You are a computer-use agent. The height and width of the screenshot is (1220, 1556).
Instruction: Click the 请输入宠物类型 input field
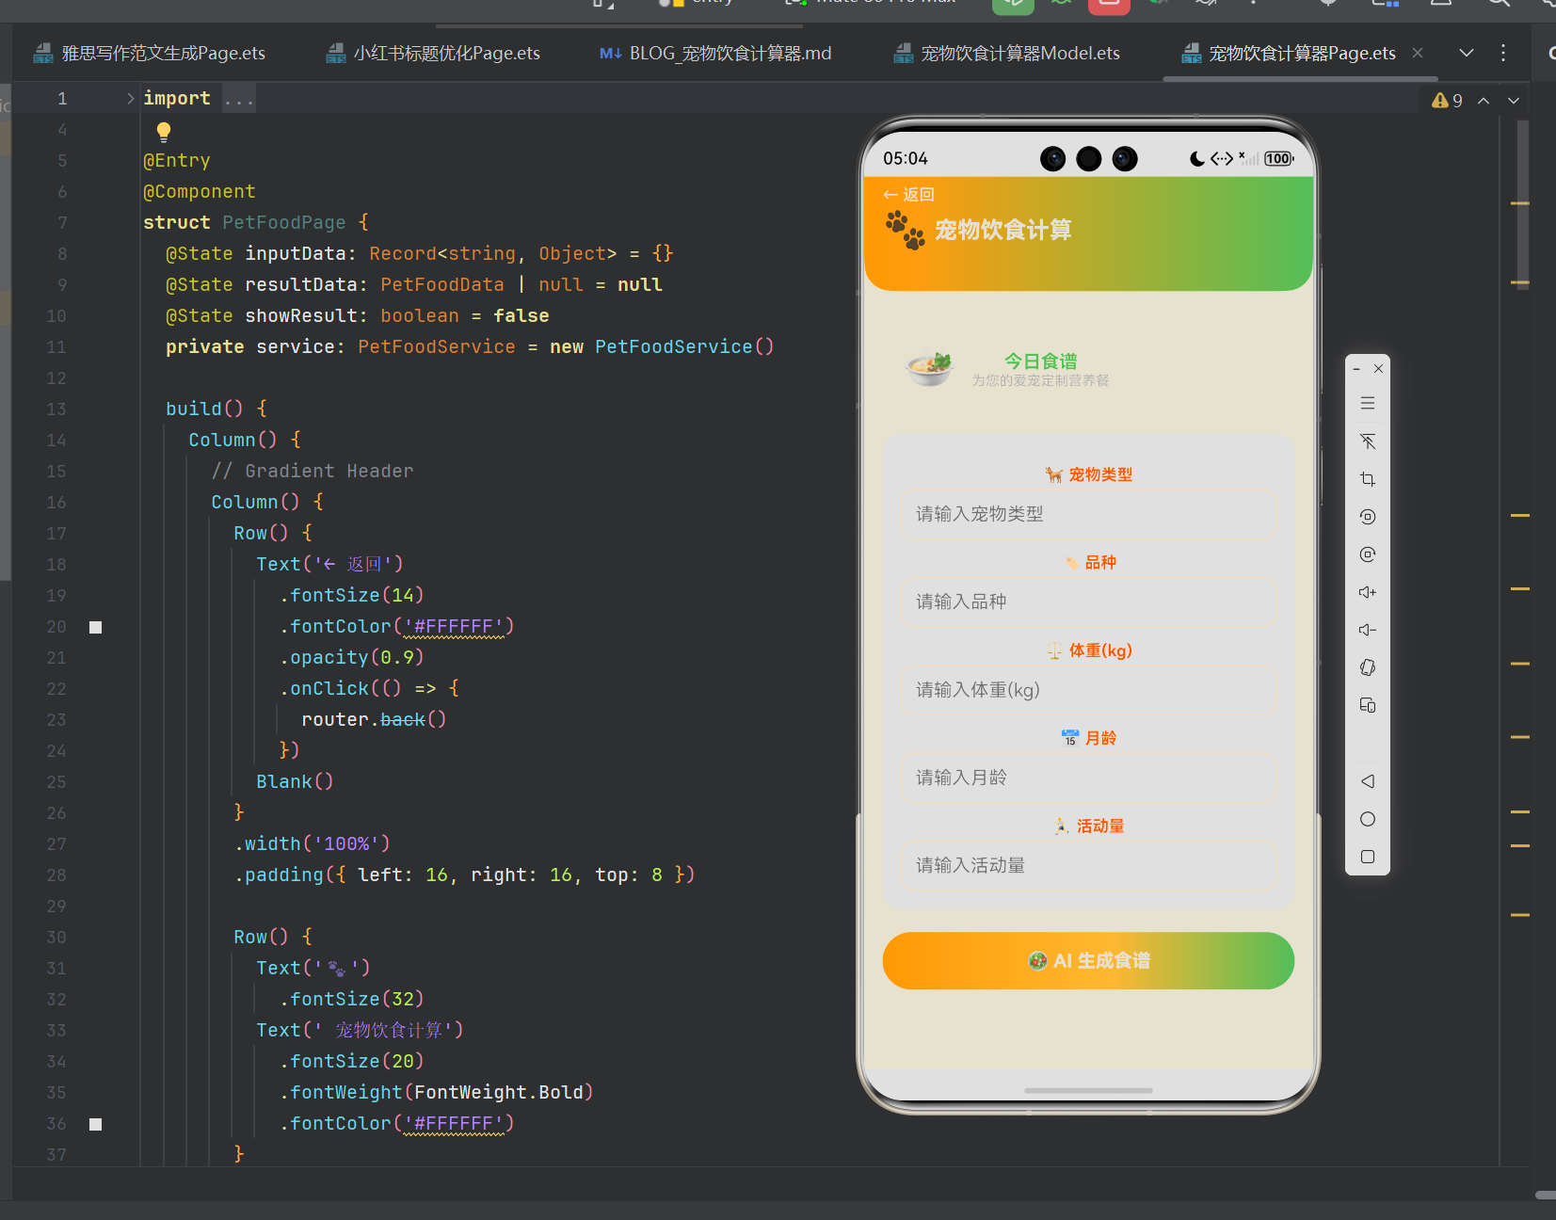[x=1088, y=514]
